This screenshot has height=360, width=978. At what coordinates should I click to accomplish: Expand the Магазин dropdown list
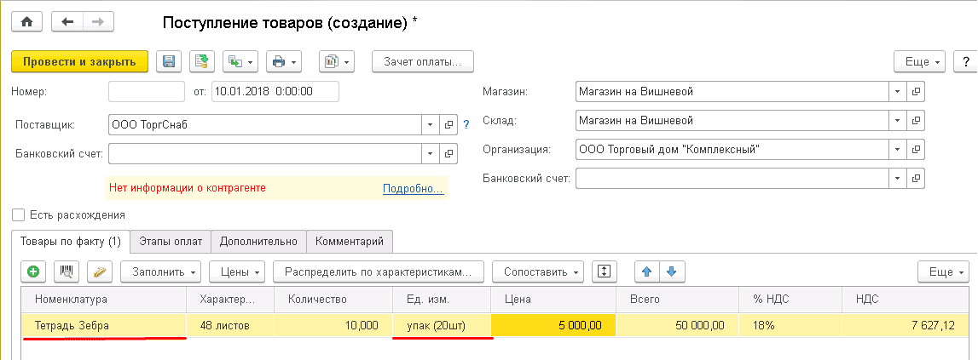[897, 91]
